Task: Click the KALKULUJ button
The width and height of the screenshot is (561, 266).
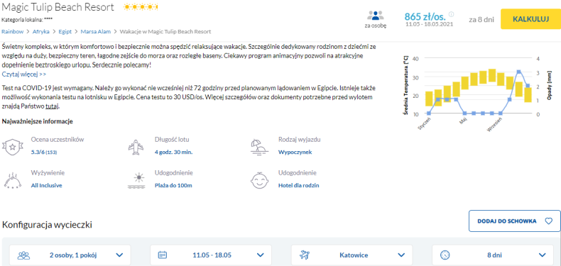Action: click(530, 19)
